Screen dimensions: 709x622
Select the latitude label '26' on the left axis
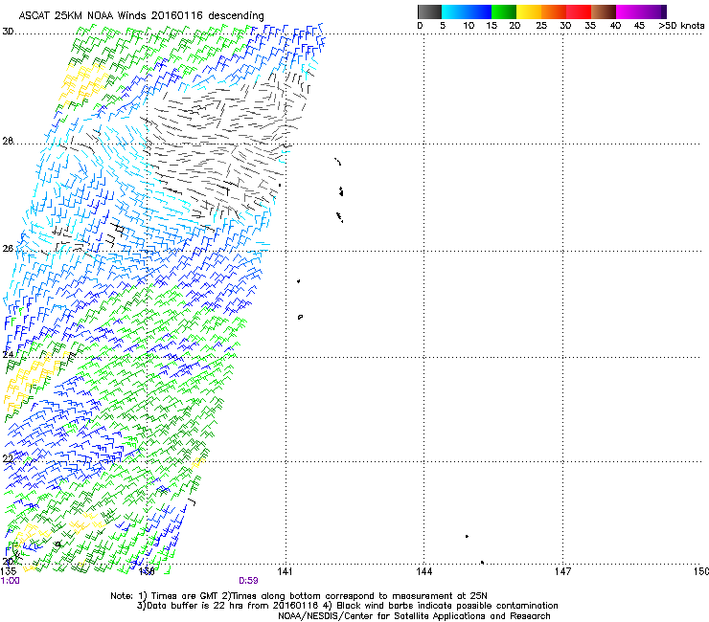coord(8,249)
